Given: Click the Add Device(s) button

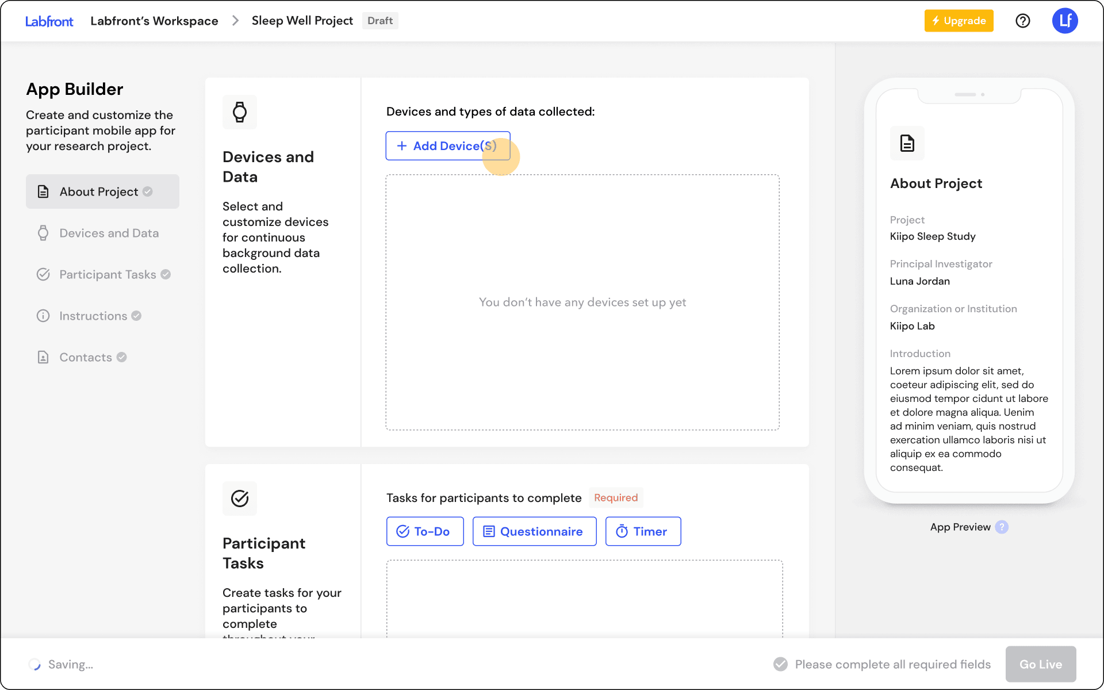Looking at the screenshot, I should pos(447,146).
